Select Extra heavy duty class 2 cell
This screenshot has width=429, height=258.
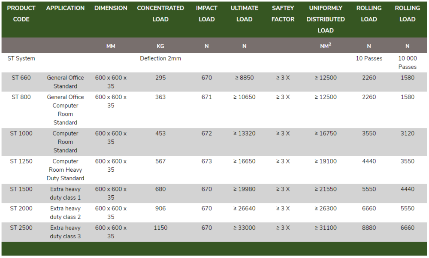pyautogui.click(x=65, y=212)
